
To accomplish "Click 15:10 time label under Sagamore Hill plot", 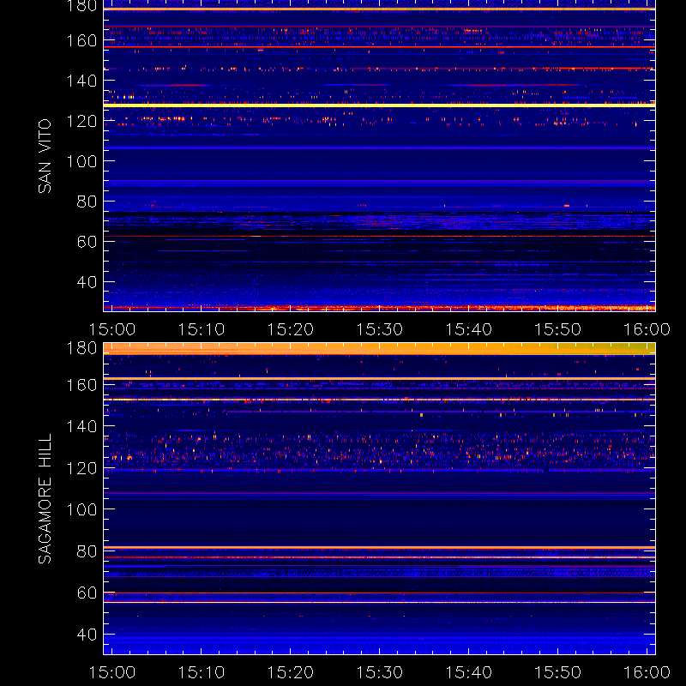I will 202,672.
